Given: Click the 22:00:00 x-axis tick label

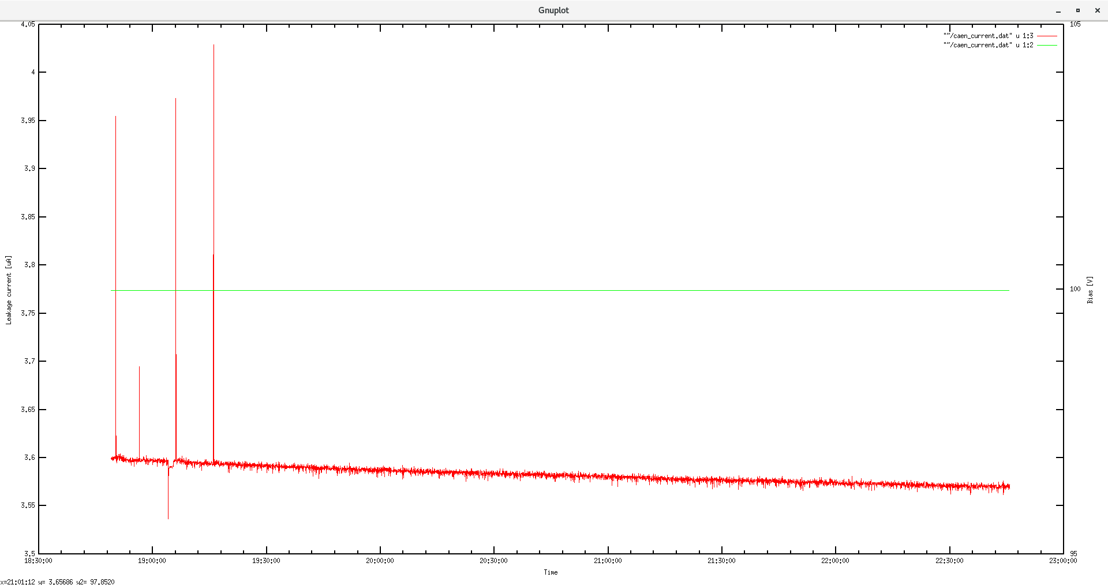Looking at the screenshot, I should click(x=835, y=561).
